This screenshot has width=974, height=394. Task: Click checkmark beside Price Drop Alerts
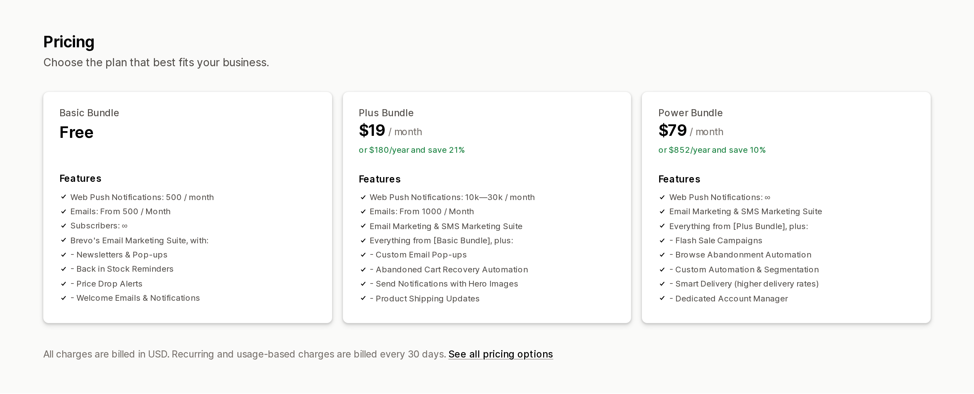(x=64, y=284)
